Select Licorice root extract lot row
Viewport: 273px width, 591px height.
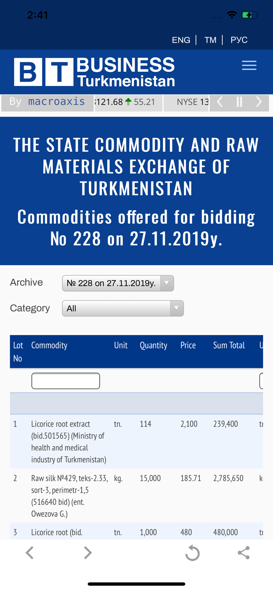(x=136, y=441)
